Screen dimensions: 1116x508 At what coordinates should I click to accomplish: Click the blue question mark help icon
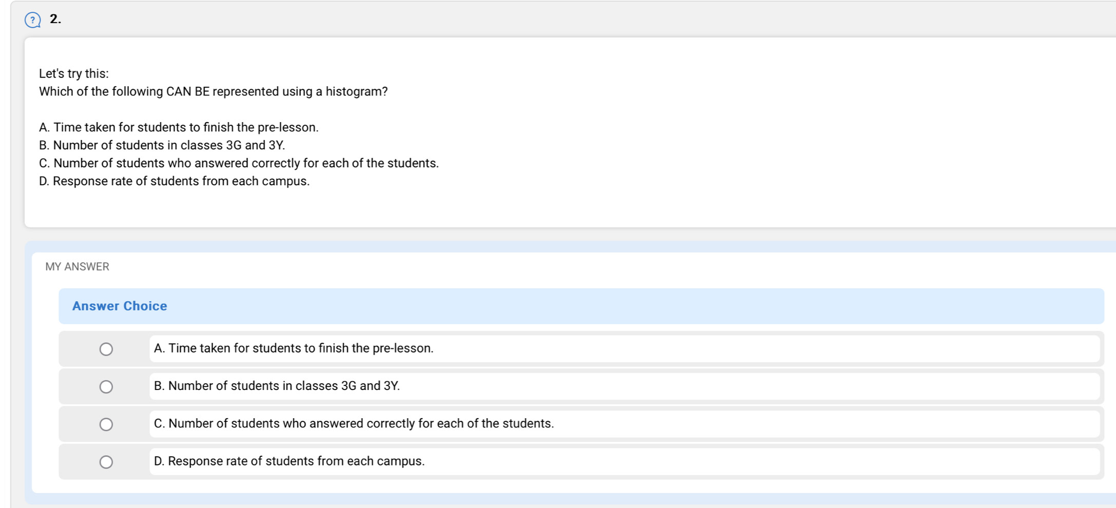[33, 20]
